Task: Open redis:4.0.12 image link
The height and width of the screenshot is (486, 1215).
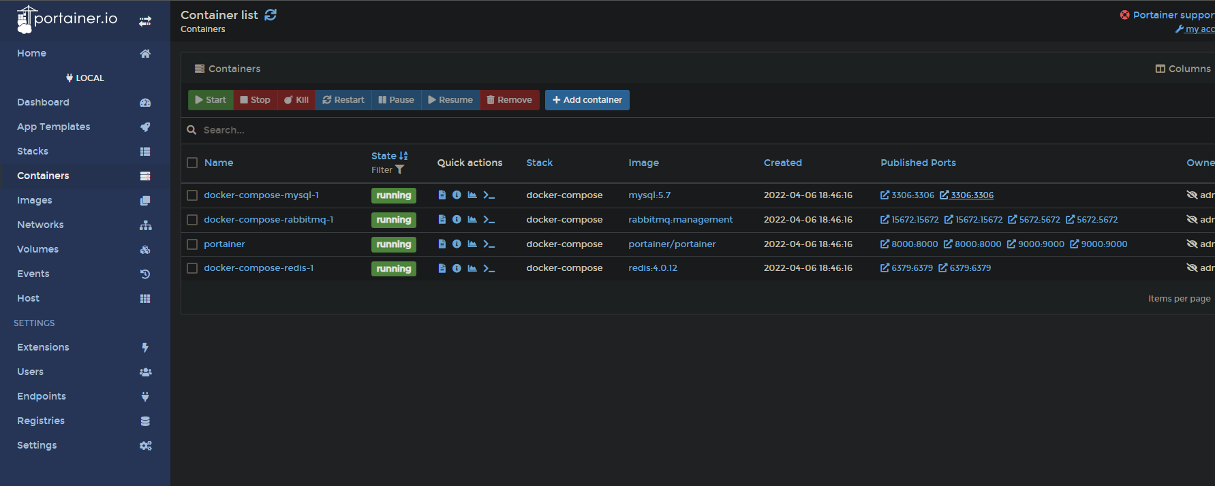Action: [653, 268]
